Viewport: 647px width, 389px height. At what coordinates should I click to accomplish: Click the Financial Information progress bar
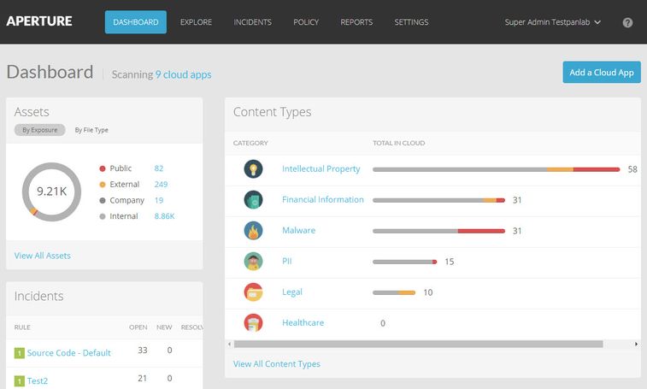click(x=438, y=200)
